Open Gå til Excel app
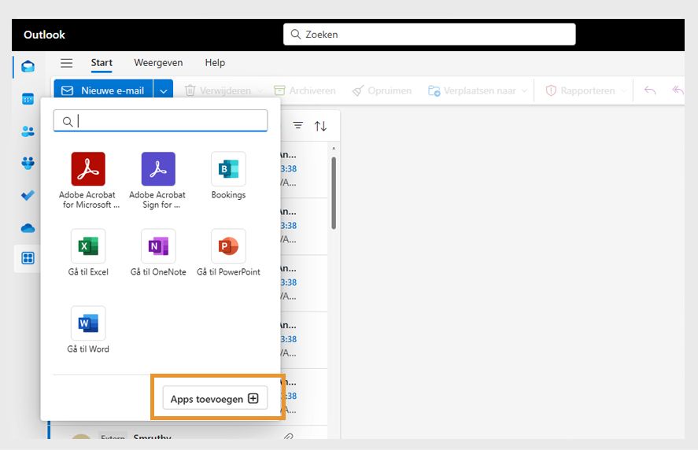698x450 pixels. (x=88, y=253)
